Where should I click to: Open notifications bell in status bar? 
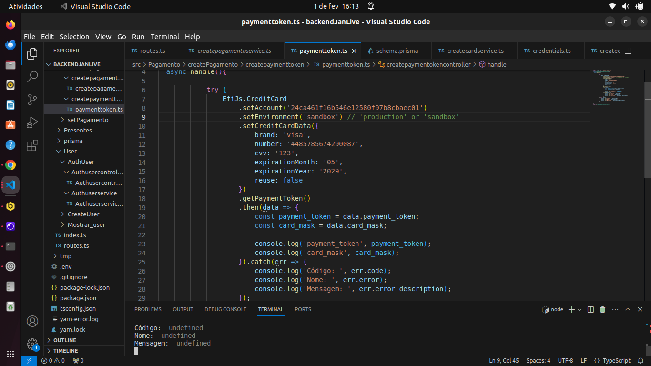[641, 361]
